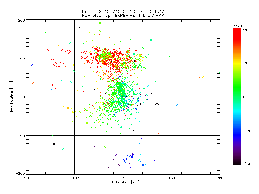Click the red X marker in top-right corner
This screenshot has width=259, height=194.
175,24
